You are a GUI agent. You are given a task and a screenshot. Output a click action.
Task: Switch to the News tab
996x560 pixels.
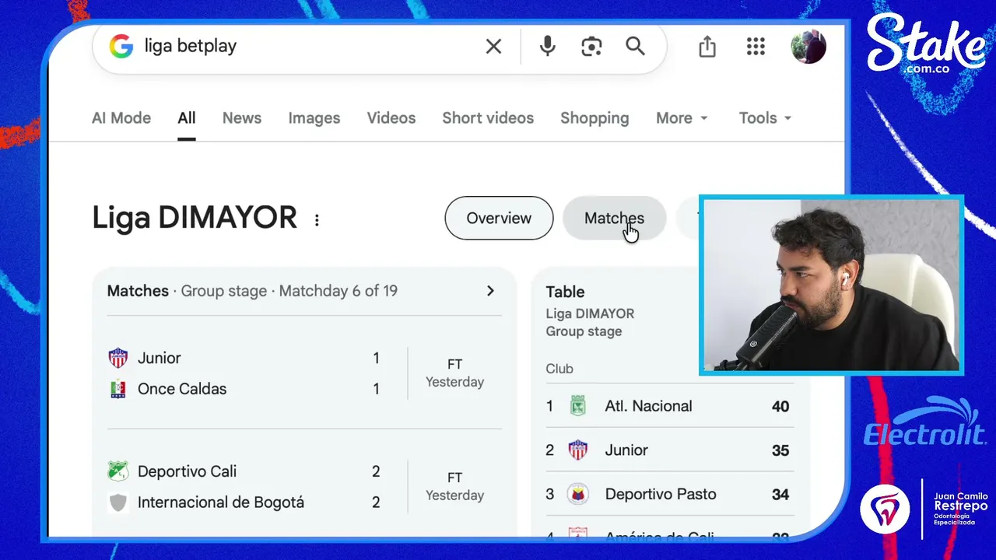click(x=242, y=118)
